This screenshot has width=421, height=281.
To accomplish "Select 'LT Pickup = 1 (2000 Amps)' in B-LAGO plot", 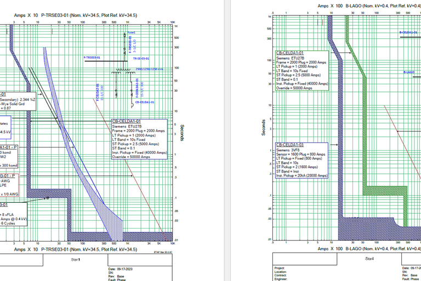I will (x=297, y=67).
